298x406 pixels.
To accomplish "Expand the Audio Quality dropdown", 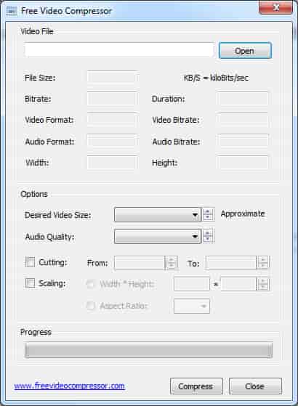I will tap(158, 236).
